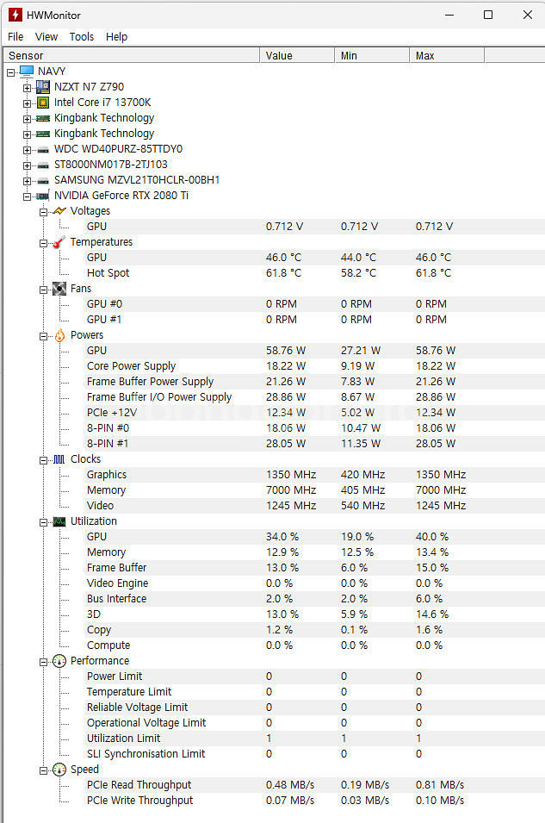Image resolution: width=545 pixels, height=823 pixels.
Task: Select the PCIe Read Throughput row
Action: (x=139, y=785)
